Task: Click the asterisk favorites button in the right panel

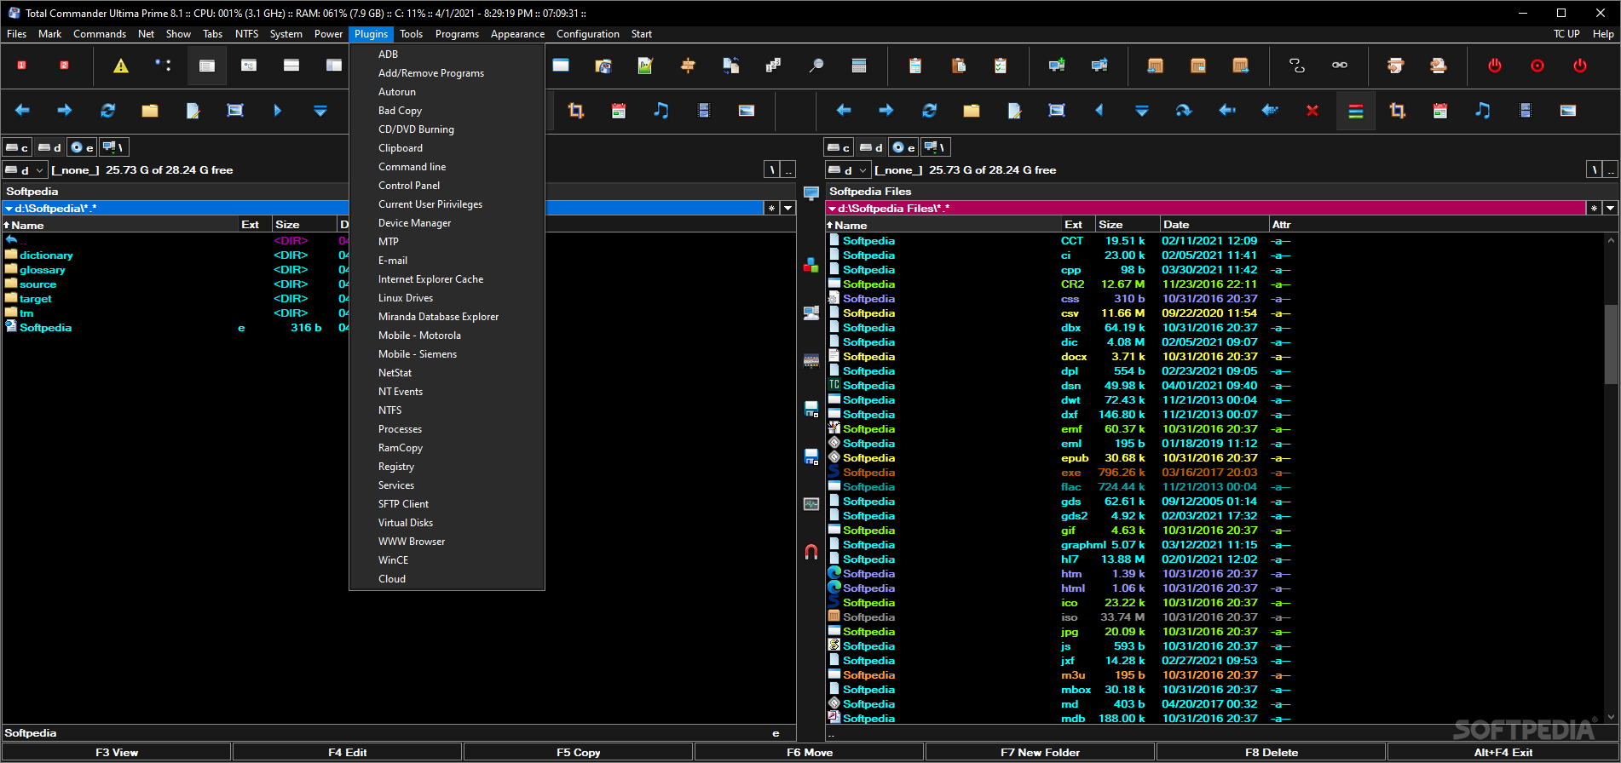Action: click(1594, 208)
